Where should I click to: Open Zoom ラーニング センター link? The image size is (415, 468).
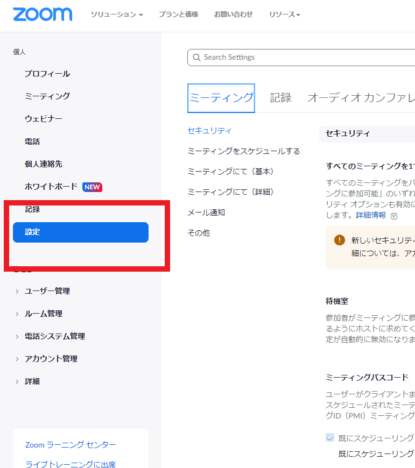71,445
